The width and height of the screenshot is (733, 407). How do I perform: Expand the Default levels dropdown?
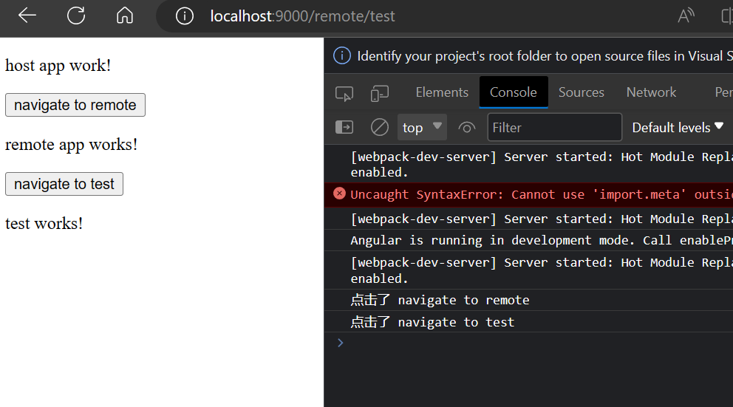[677, 128]
